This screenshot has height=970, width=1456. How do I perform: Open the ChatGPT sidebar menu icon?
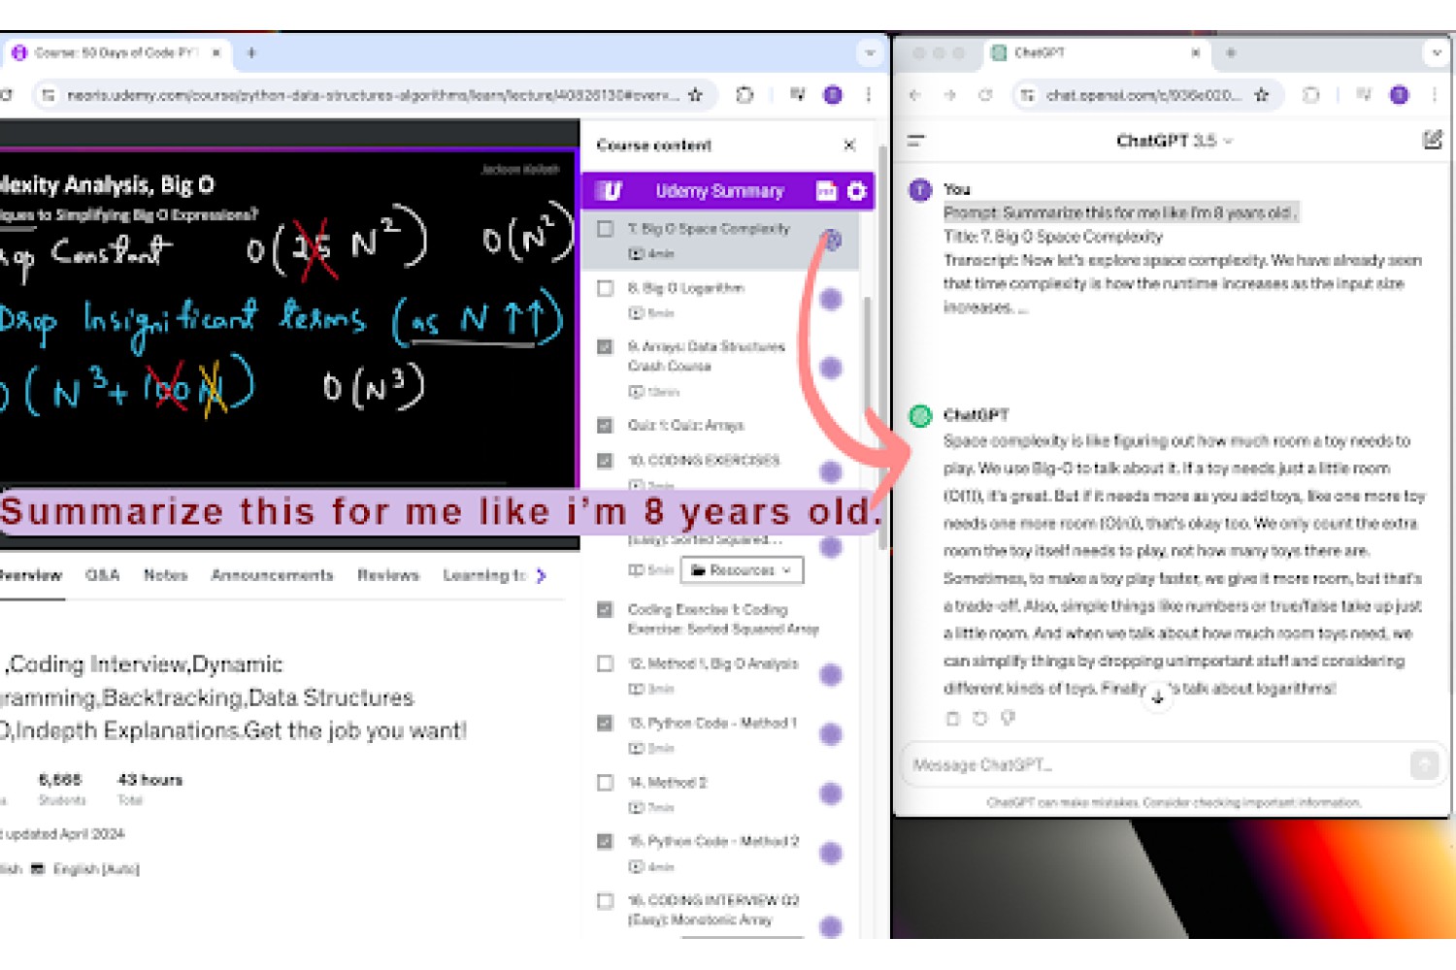(915, 141)
